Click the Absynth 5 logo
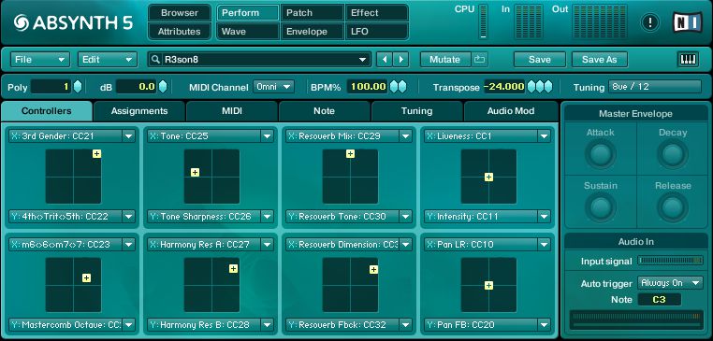Screen dimensions: 713x341 pos(74,22)
